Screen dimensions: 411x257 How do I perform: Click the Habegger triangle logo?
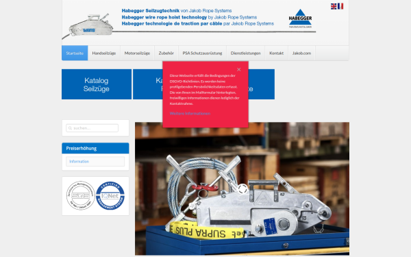pyautogui.click(x=300, y=19)
